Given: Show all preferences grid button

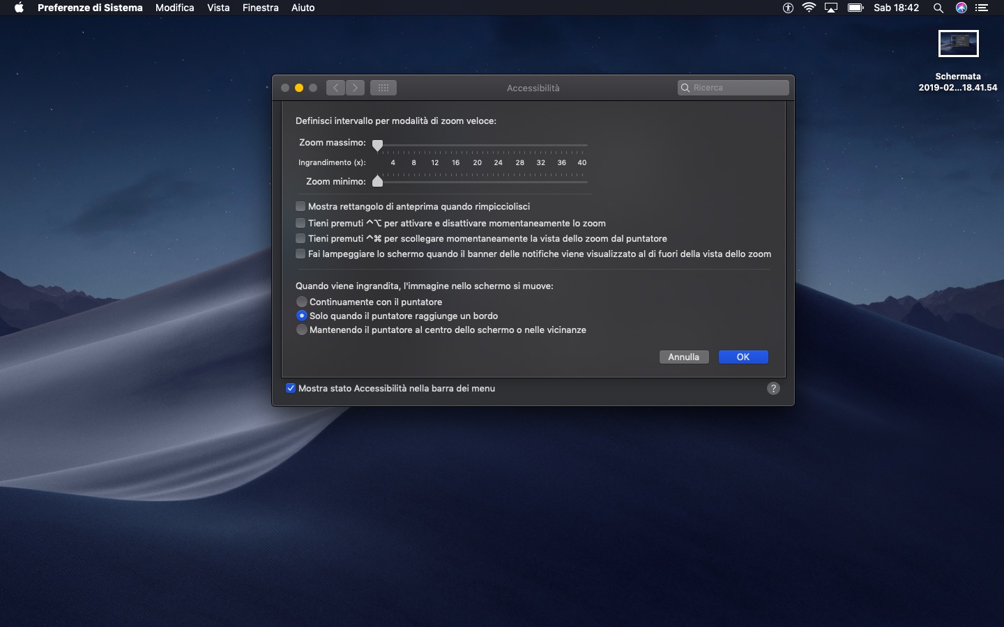Looking at the screenshot, I should (383, 88).
